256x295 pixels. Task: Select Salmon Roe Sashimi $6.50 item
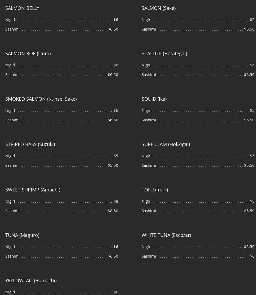tap(62, 75)
